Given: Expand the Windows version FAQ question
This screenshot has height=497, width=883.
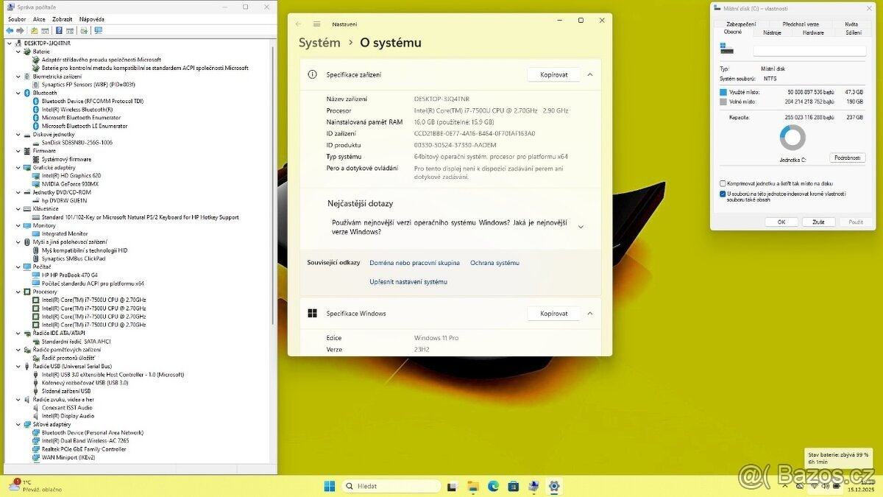Looking at the screenshot, I should tap(581, 228).
